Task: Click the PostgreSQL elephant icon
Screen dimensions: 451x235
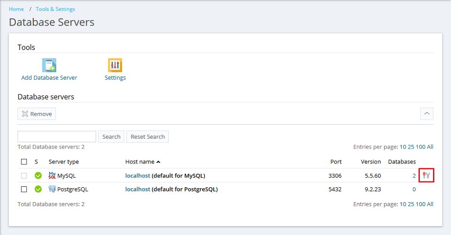Action: coord(52,189)
